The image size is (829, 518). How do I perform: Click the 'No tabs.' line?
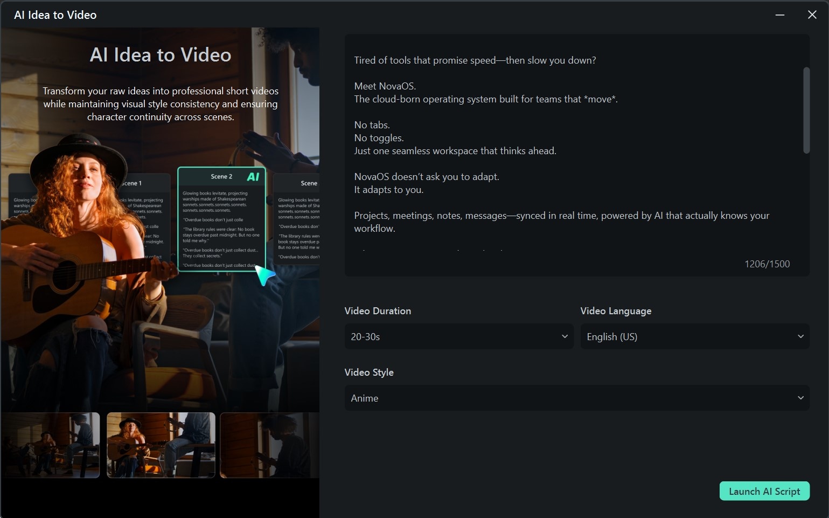(372, 125)
